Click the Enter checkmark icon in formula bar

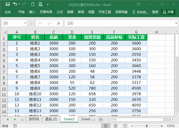[49, 24]
